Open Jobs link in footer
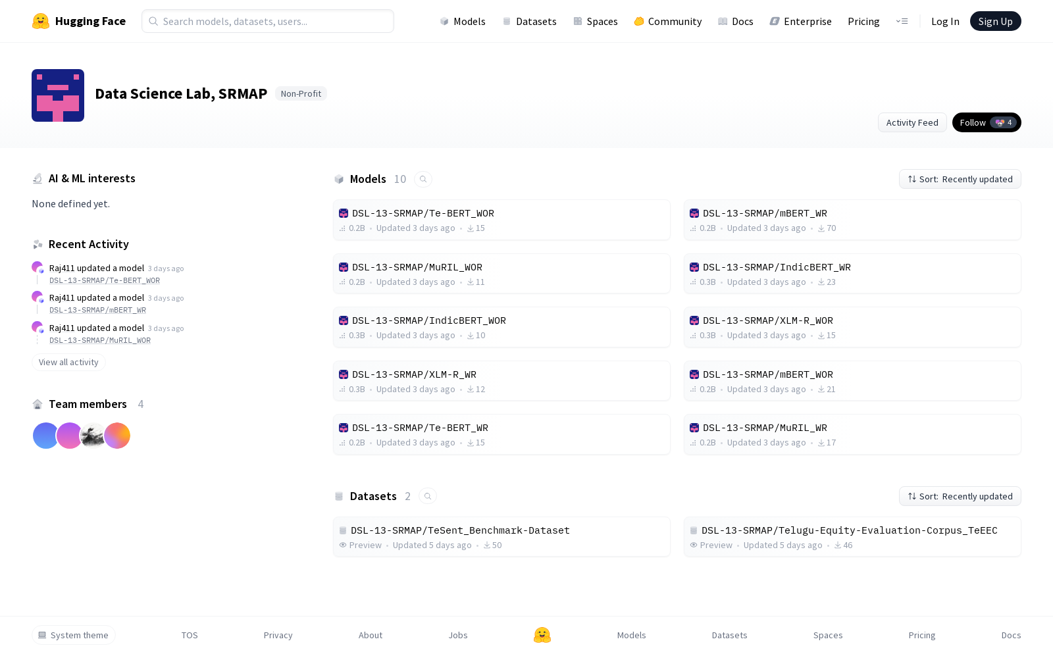 pyautogui.click(x=458, y=635)
